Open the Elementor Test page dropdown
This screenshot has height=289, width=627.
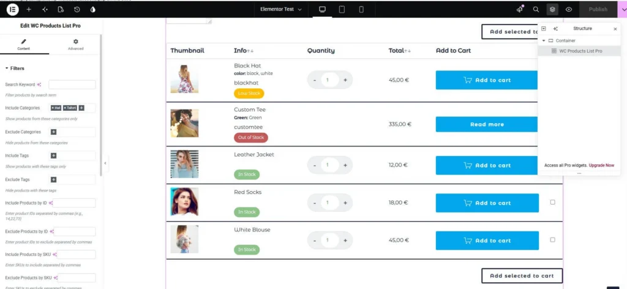coord(281,9)
